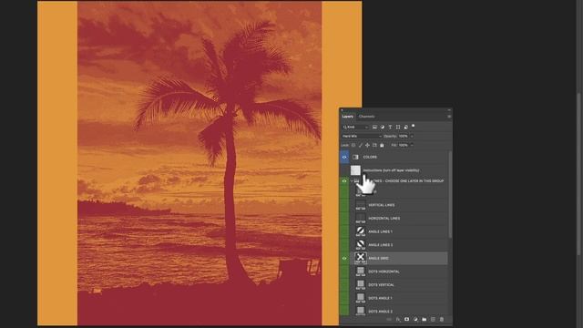The height and width of the screenshot is (328, 583).
Task: Filter for pixel layers icon
Action: click(374, 128)
